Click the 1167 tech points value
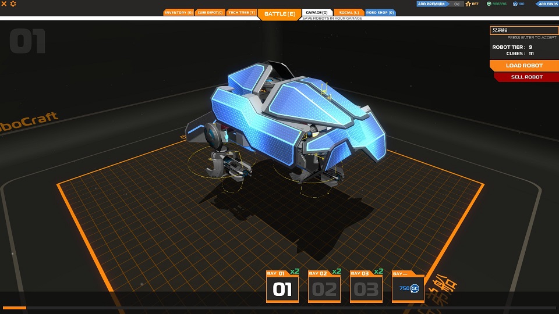 pos(475,4)
